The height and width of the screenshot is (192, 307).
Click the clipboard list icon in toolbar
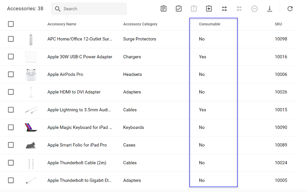click(163, 9)
